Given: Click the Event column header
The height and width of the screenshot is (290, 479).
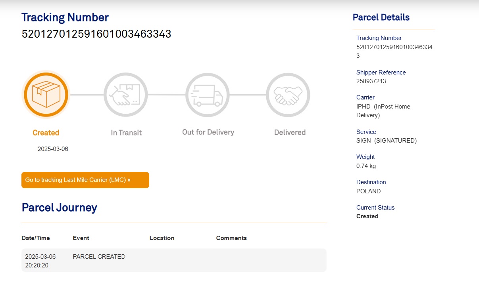Looking at the screenshot, I should 81,238.
